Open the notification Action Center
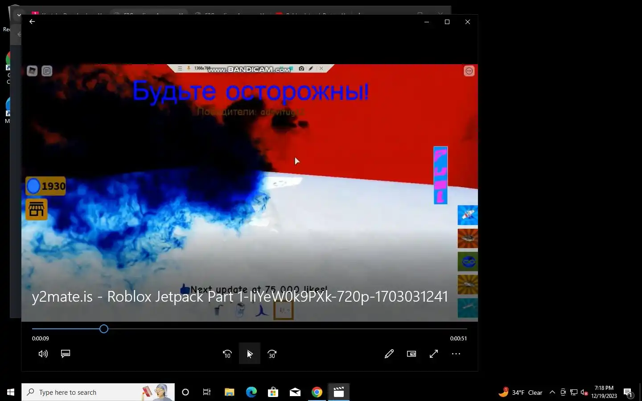 tap(628, 392)
